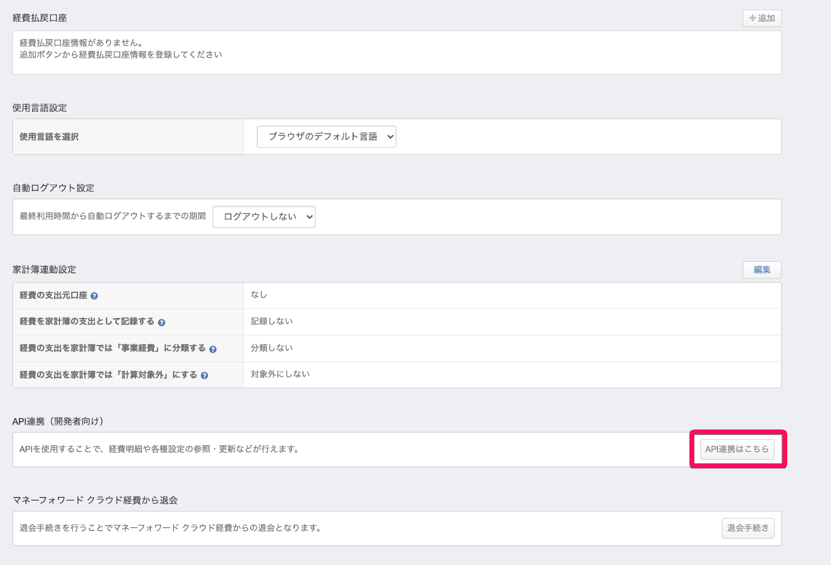The height and width of the screenshot is (565, 831).
Task: Click help icon next to 経費を家計簿の支出として記録する
Action: pos(161,322)
